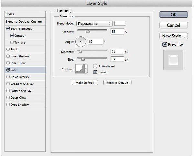Uncheck the Invert checkbox
This screenshot has height=156, width=194.
[95, 72]
